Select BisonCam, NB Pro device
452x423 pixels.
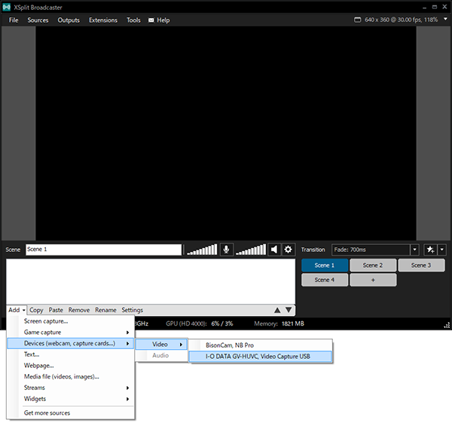(x=261, y=345)
